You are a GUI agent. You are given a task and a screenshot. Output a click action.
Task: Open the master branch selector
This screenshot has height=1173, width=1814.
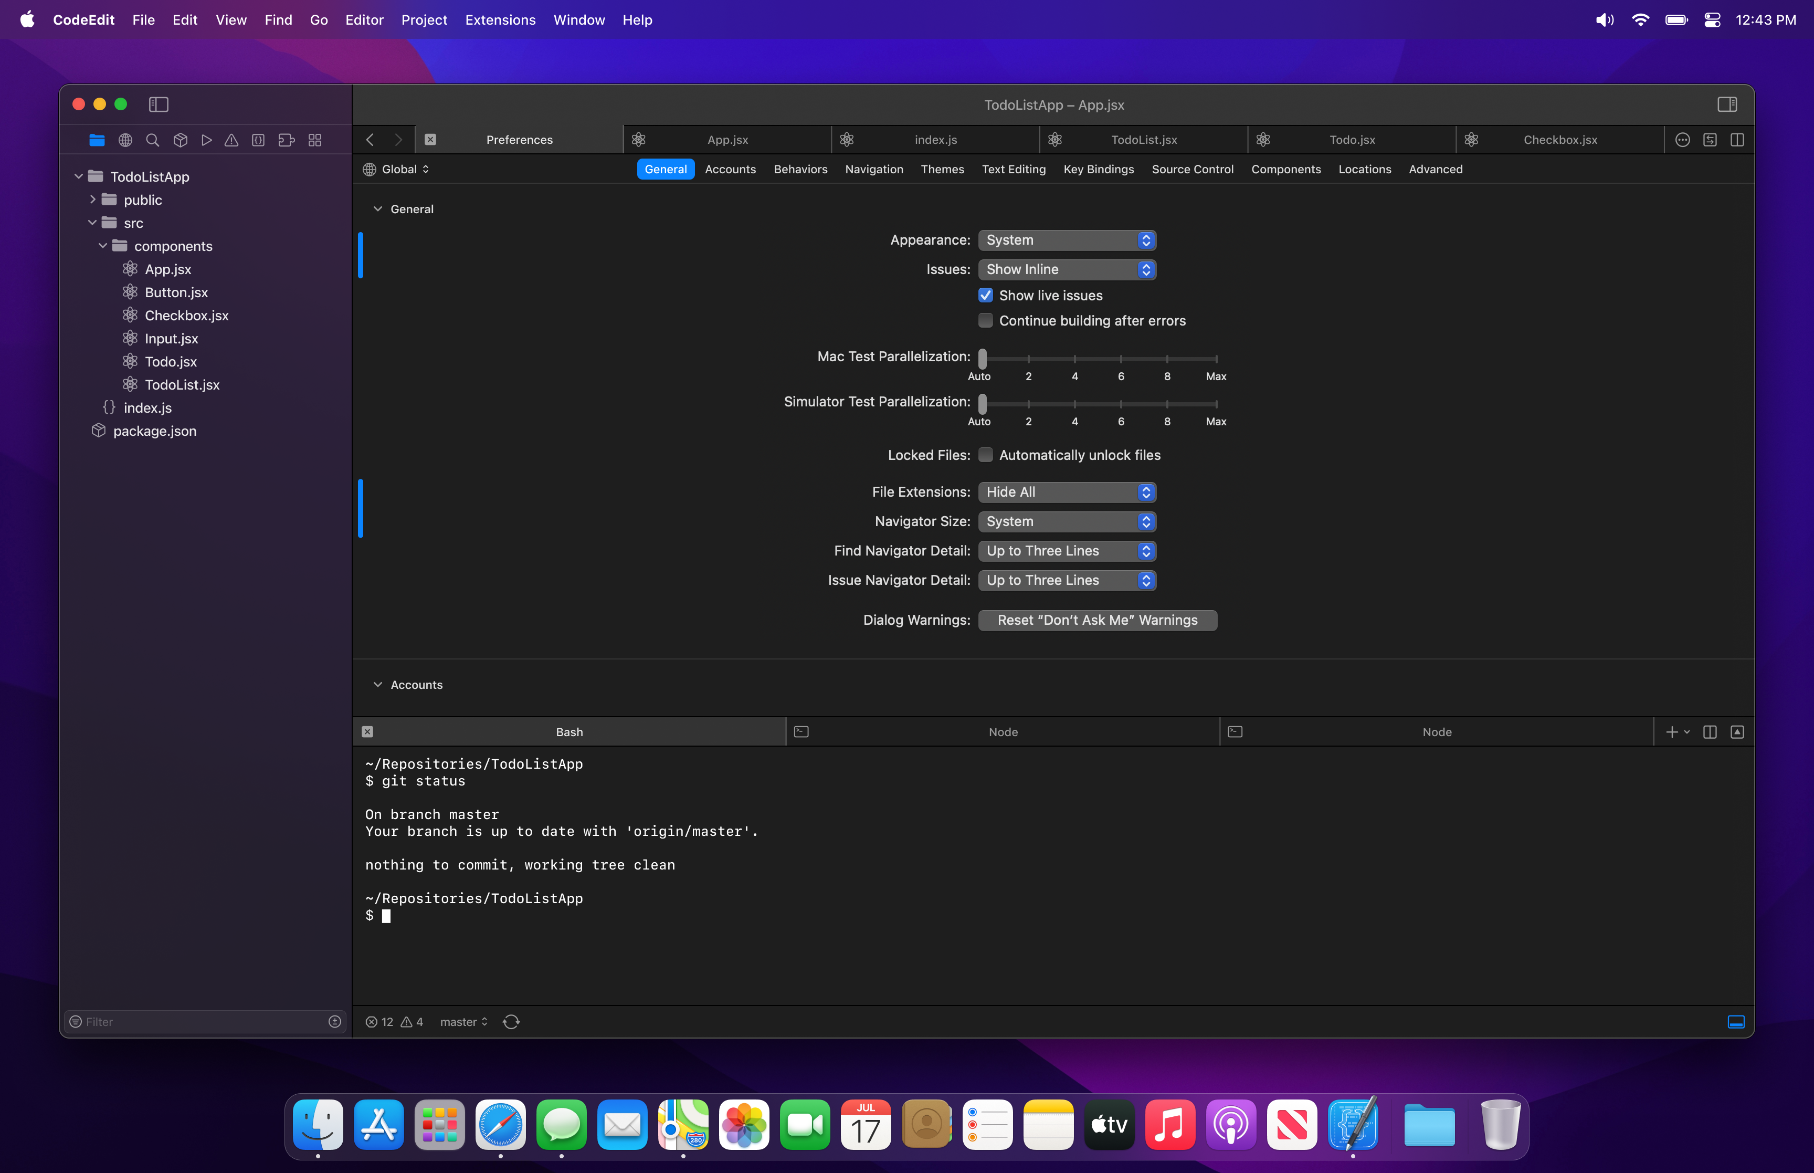click(463, 1021)
